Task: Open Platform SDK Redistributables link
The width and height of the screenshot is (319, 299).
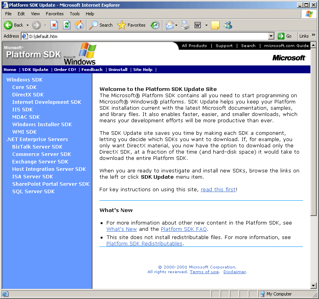Action: click(x=144, y=243)
